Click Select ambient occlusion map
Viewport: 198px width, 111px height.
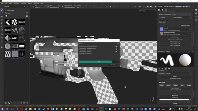[175, 39]
